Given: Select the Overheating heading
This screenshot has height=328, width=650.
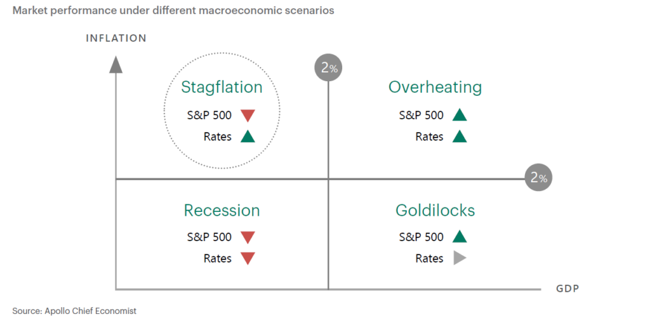Looking at the screenshot, I should pos(435,87).
